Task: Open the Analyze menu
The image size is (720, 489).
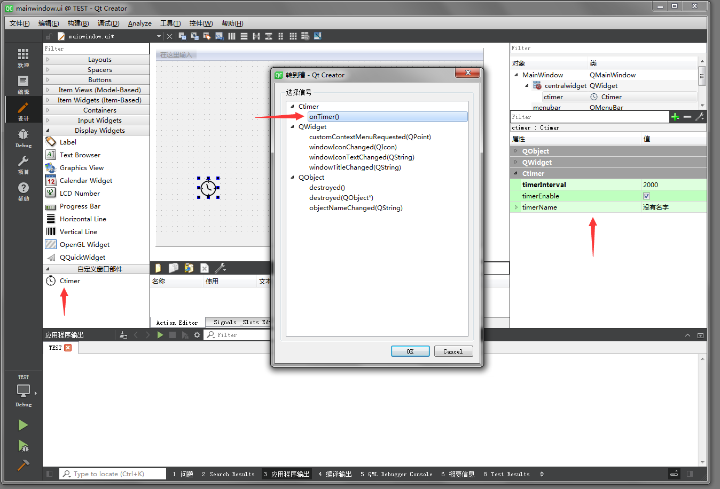Action: (139, 23)
